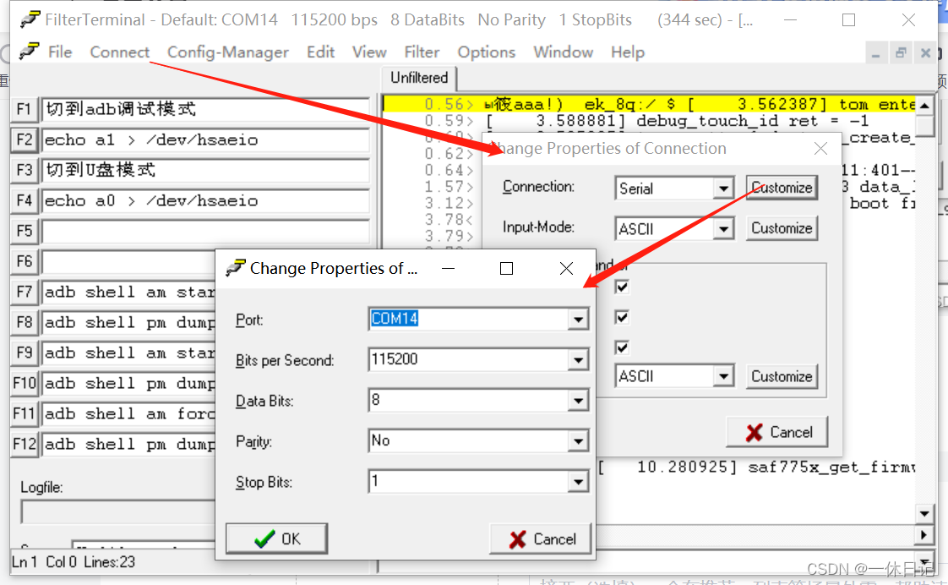Image resolution: width=948 pixels, height=585 pixels.
Task: Open the File menu
Action: pyautogui.click(x=60, y=52)
